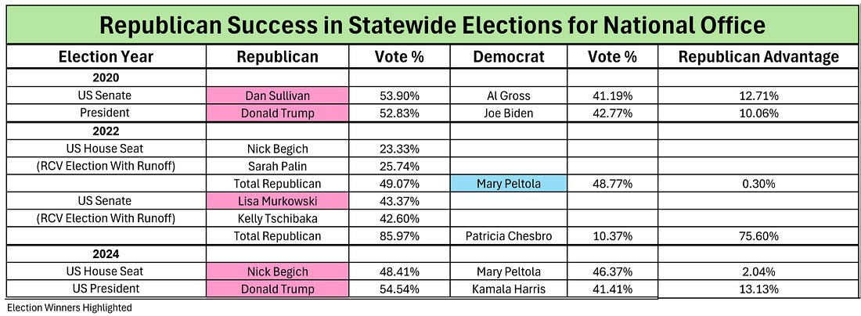
Task: Select the 2024 year row label
Action: coord(106,254)
